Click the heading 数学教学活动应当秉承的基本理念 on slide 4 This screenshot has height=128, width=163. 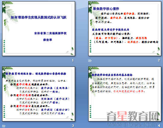click(x=112, y=75)
